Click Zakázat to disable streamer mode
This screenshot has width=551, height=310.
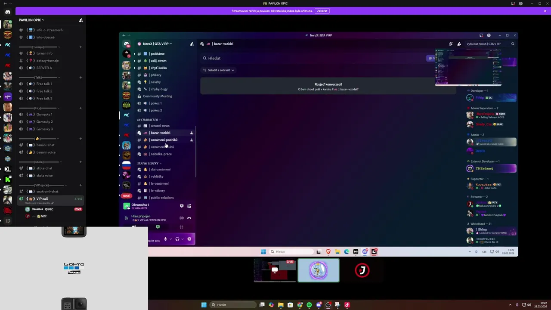coord(322,11)
